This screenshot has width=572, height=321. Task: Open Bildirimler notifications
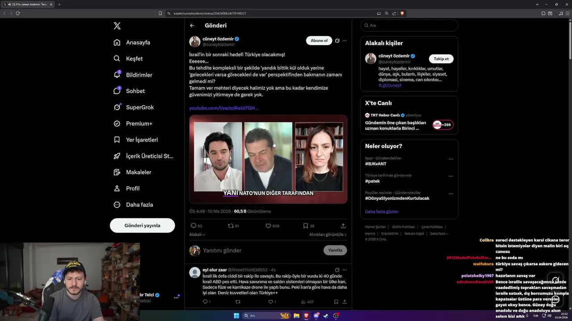(133, 75)
